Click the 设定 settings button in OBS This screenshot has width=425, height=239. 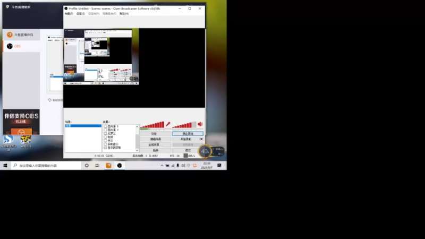pos(156,134)
